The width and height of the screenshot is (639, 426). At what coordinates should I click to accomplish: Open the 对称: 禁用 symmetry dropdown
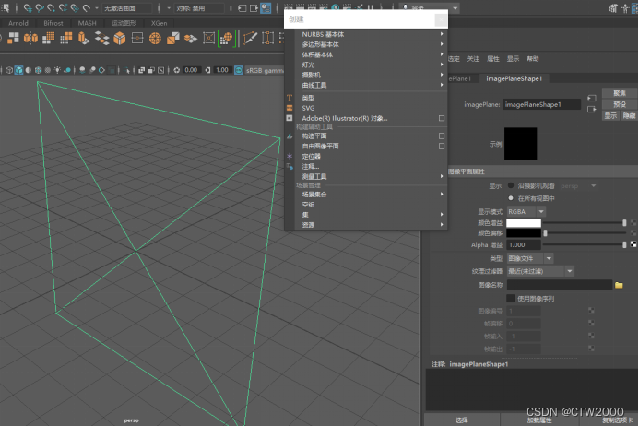(x=200, y=8)
